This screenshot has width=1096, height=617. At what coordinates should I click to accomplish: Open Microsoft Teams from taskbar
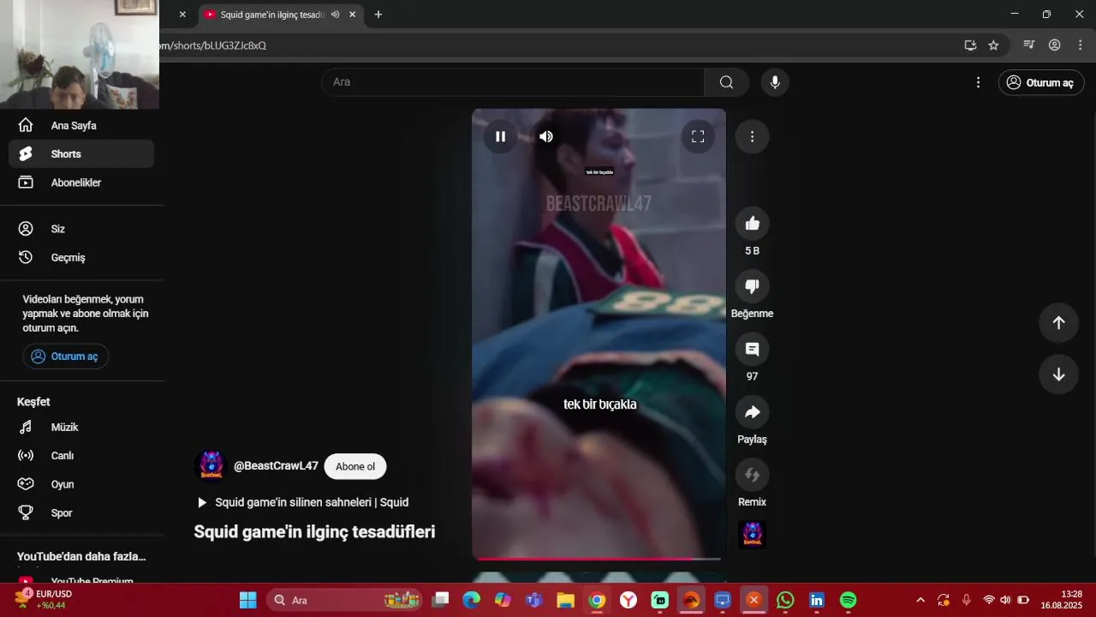[x=534, y=600]
